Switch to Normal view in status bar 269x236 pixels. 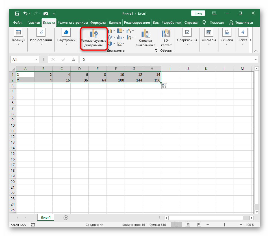point(176,225)
